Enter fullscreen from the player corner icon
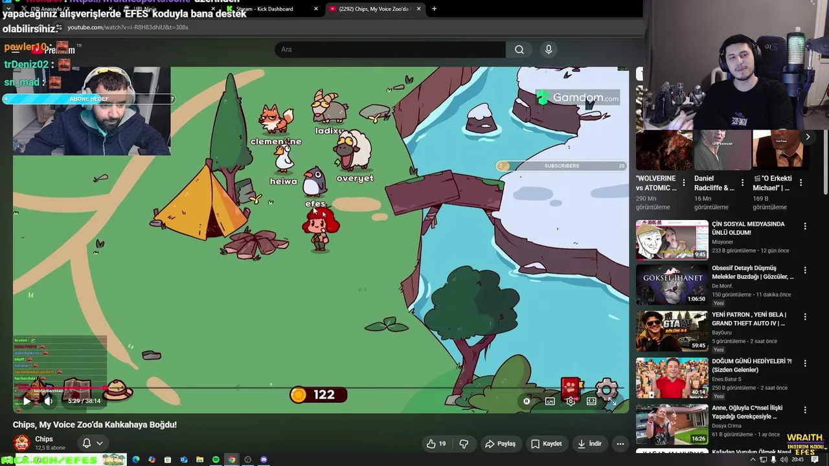829x466 pixels. point(612,401)
